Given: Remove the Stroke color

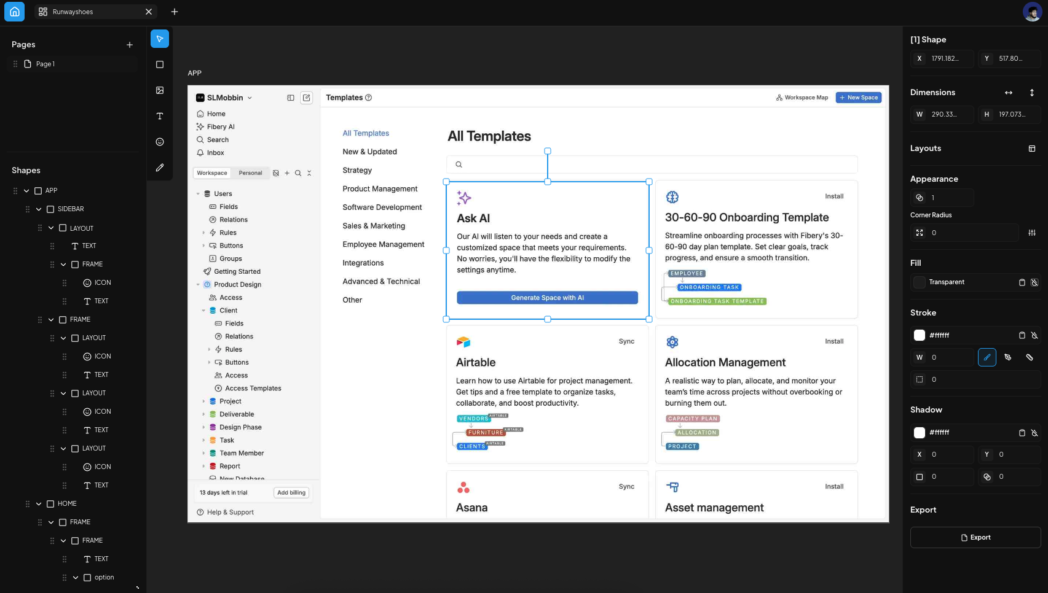Looking at the screenshot, I should 1034,335.
